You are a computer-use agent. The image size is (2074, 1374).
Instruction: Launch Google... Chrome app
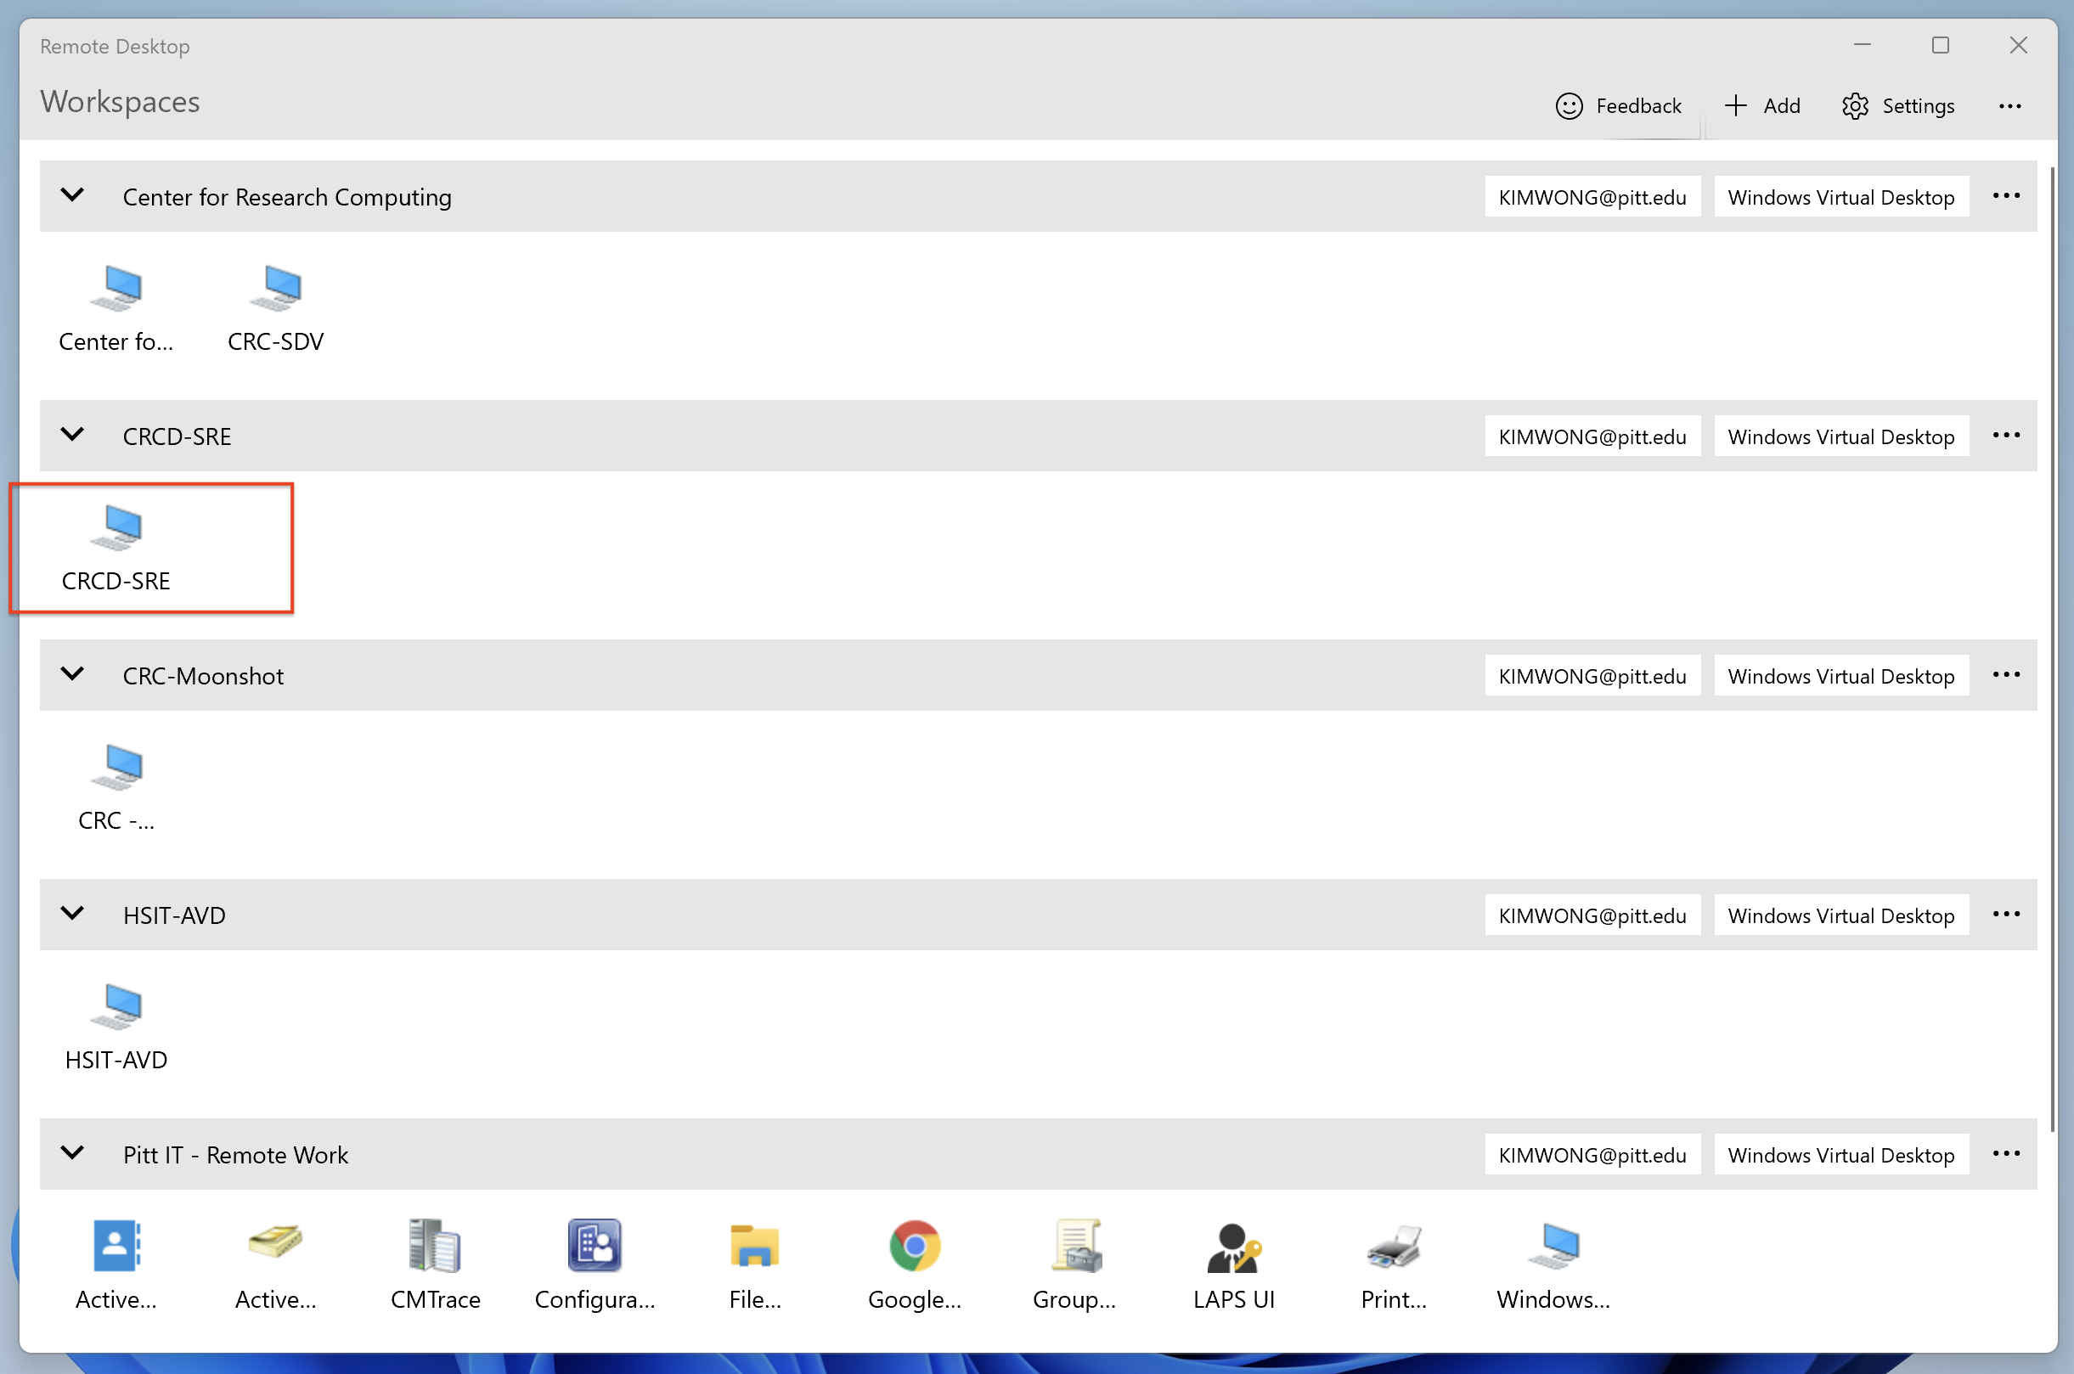[x=915, y=1266]
